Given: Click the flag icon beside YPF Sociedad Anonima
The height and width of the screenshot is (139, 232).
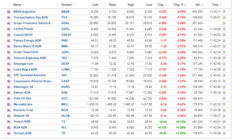Looking at the screenshot, I should pos(9,75).
